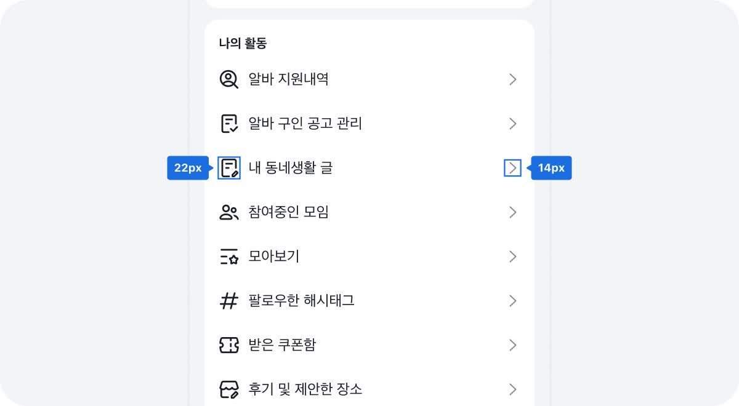This screenshot has width=739, height=406.
Task: Open the 받은 쿠폰함 menu entry
Action: coord(282,345)
